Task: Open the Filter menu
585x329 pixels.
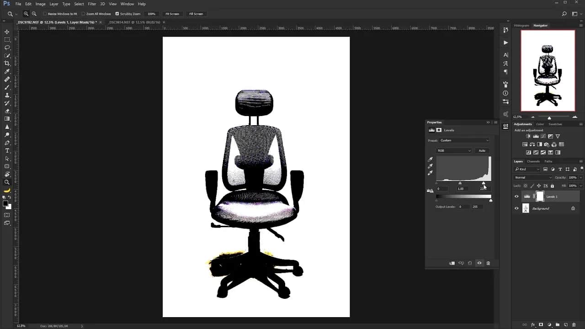Action: click(x=92, y=4)
